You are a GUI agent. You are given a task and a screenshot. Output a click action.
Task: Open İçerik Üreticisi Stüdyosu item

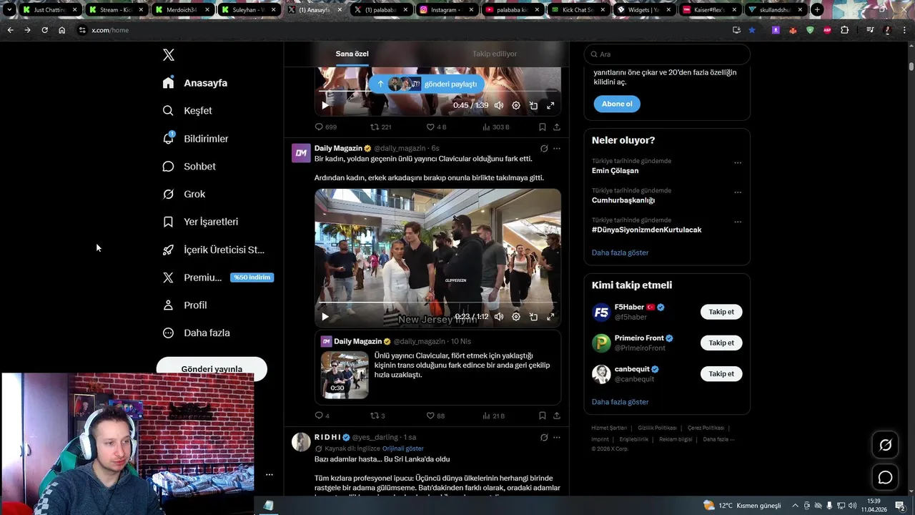tap(214, 250)
